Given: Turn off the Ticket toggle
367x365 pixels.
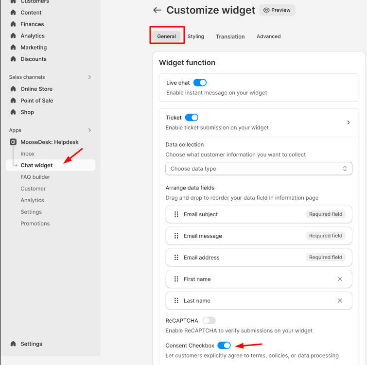Looking at the screenshot, I should coord(192,118).
